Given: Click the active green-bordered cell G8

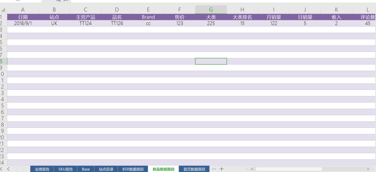Looking at the screenshot, I should click(x=211, y=61).
